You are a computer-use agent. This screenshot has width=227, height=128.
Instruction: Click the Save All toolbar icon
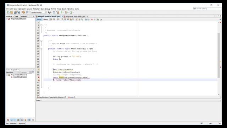[x=19, y=12]
